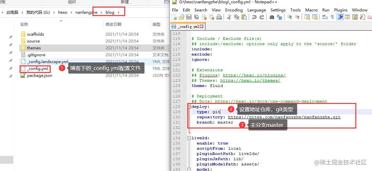372x171 pixels.
Task: Open the Plugins menu
Action: [x=341, y=10]
